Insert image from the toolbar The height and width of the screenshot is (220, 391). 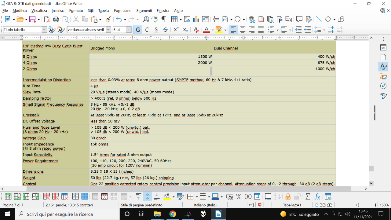coord(187,19)
